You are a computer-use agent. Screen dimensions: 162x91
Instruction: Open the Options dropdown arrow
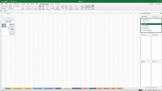click(x=12, y=7)
